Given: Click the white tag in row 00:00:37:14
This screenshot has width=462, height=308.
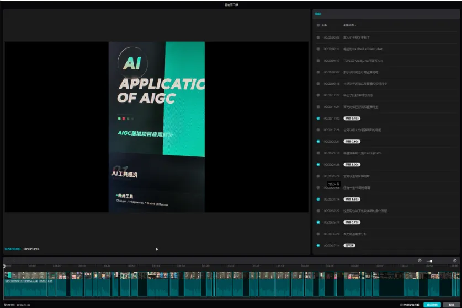Looking at the screenshot, I should point(349,245).
